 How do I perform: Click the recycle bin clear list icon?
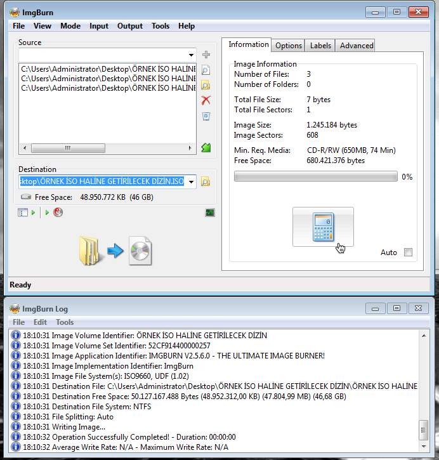[206, 116]
